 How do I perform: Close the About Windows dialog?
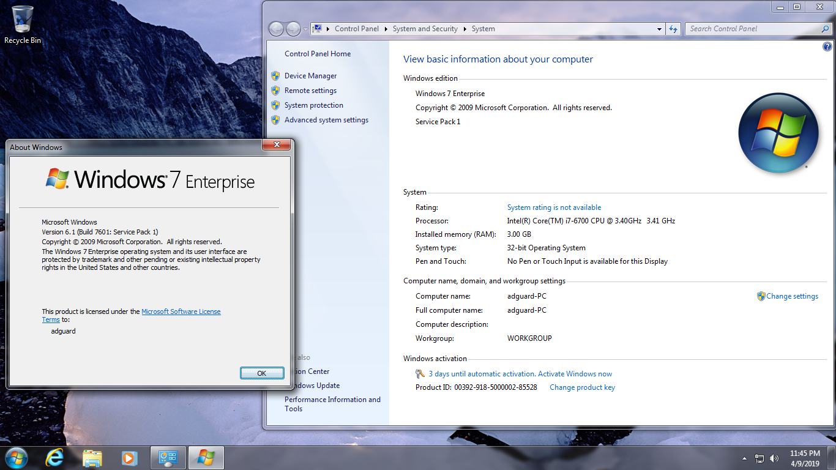pos(277,144)
